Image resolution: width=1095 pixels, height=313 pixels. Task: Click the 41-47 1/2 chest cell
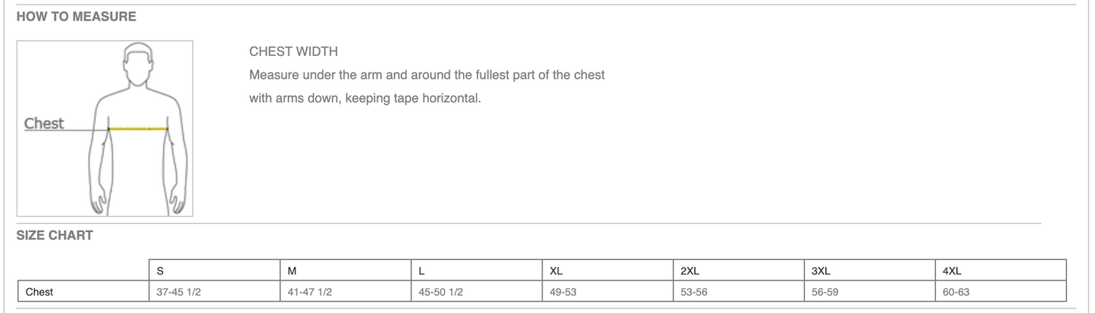pos(311,291)
